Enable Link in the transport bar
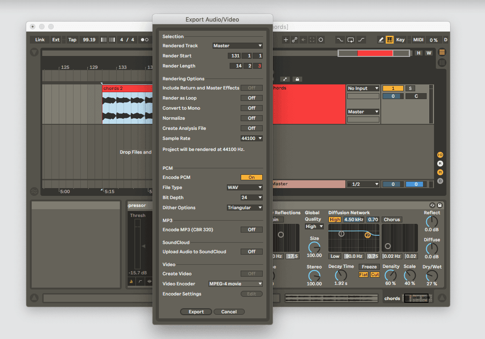The image size is (485, 339). 39,39
